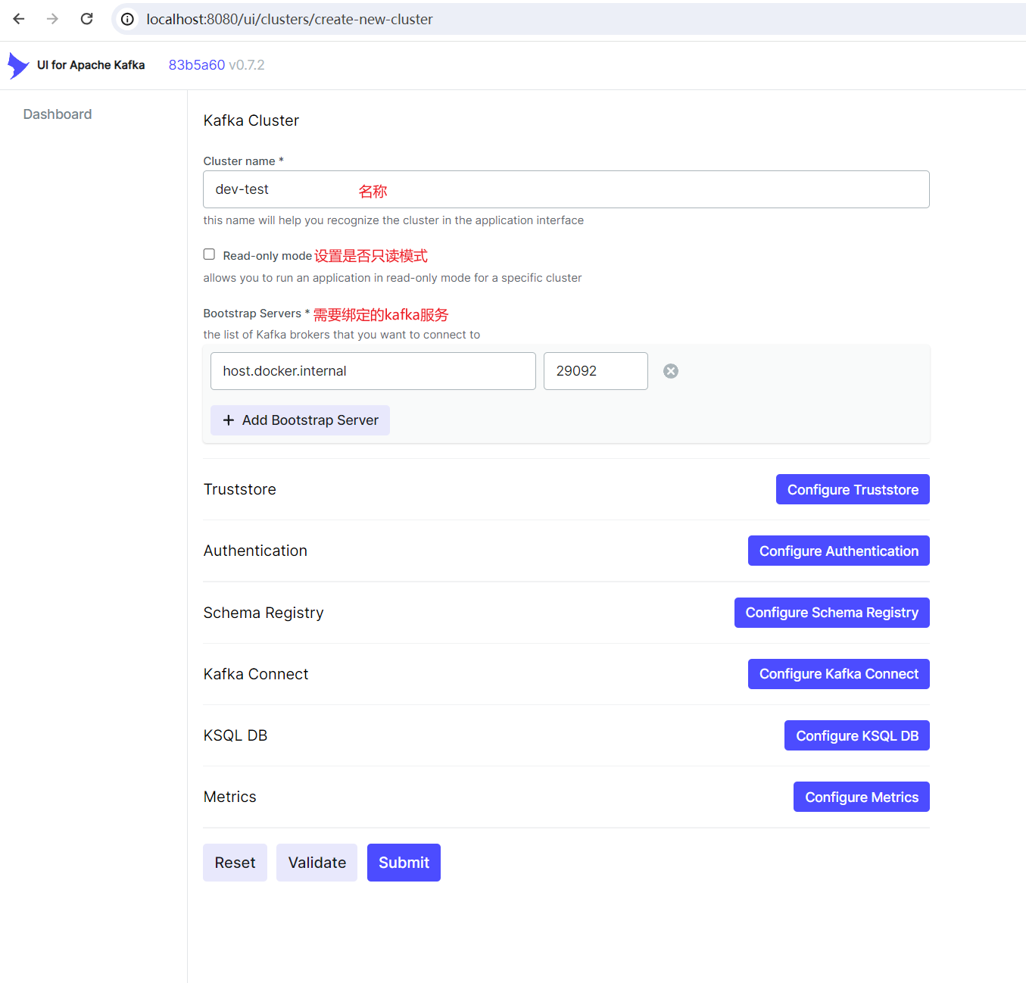1026x983 pixels.
Task: Click the plus icon in Add Bootstrap Server
Action: click(229, 420)
